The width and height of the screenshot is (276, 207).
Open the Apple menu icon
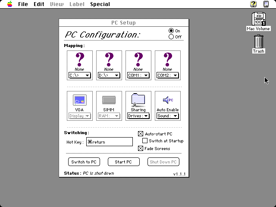pyautogui.click(x=10, y=4)
